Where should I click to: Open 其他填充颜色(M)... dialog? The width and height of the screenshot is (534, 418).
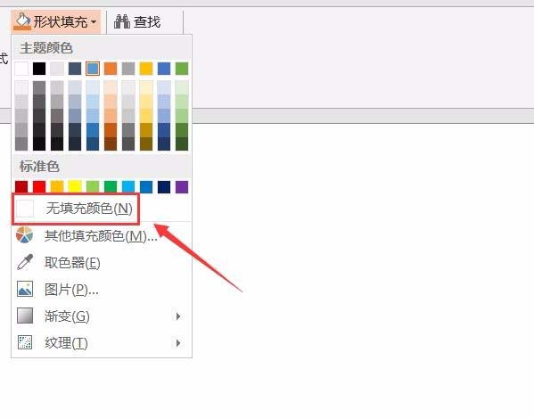pos(101,236)
